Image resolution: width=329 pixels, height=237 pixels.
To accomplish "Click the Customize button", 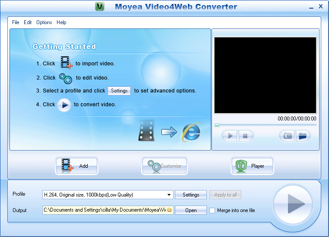I will [x=164, y=166].
